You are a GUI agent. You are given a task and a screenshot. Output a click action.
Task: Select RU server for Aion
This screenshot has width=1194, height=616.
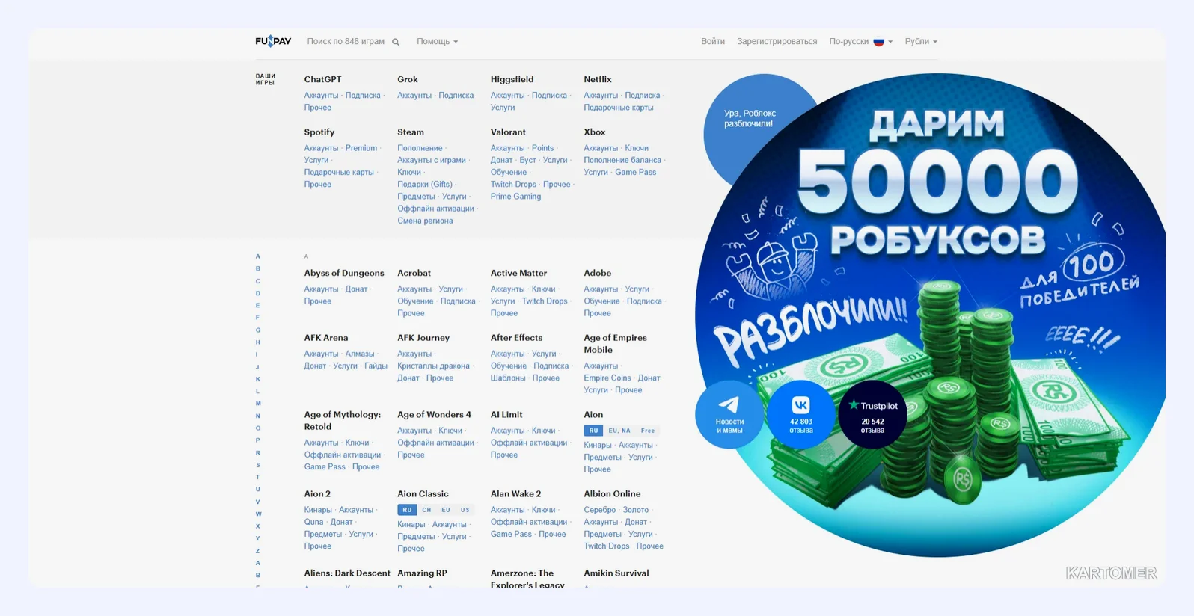pos(593,431)
